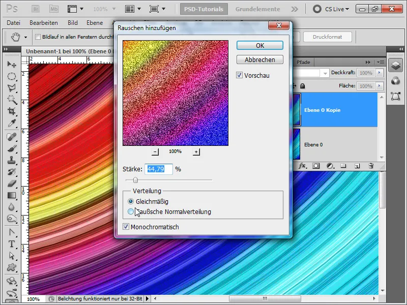Viewport: 407px width, 305px height.
Task: Click the Stärke slider handle
Action: tap(135, 180)
